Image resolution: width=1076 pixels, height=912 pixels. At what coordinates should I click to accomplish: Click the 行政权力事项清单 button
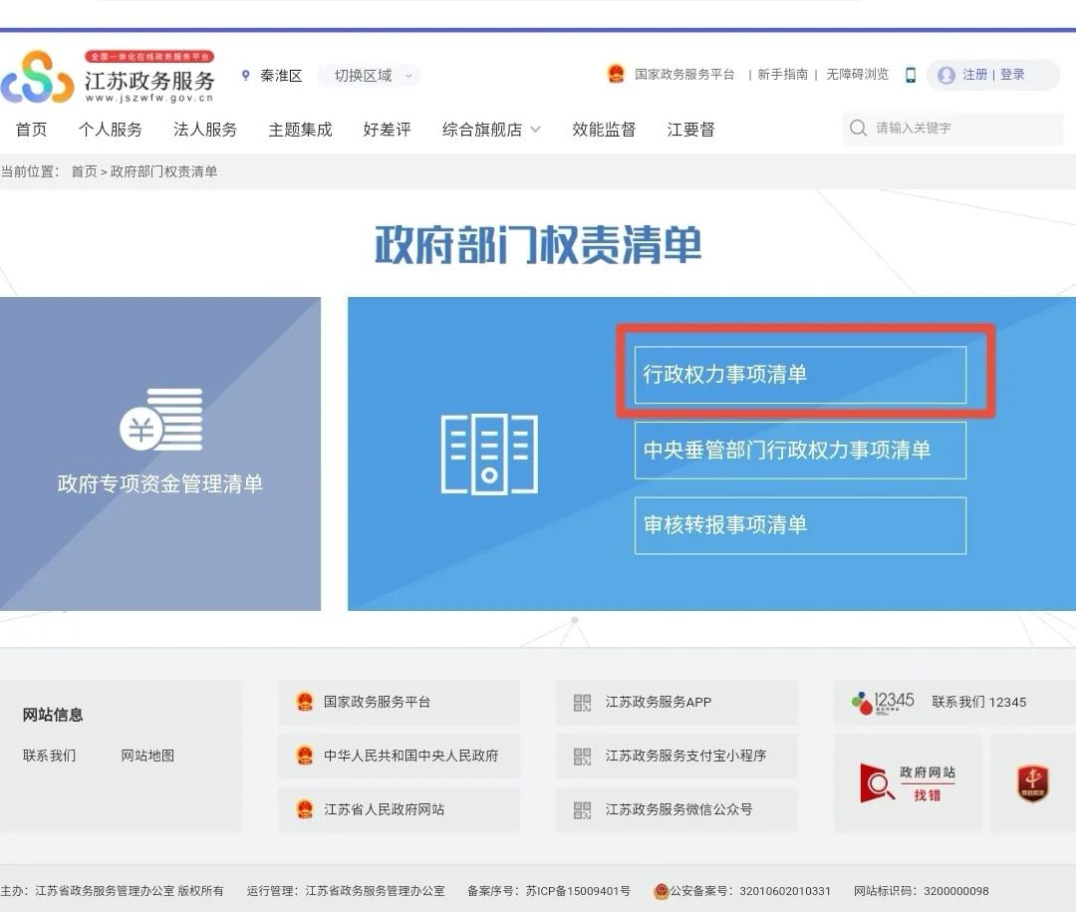point(800,374)
